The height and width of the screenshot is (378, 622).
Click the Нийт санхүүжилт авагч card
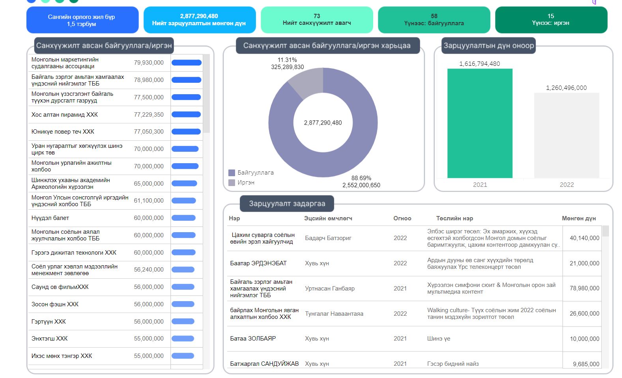(x=317, y=20)
